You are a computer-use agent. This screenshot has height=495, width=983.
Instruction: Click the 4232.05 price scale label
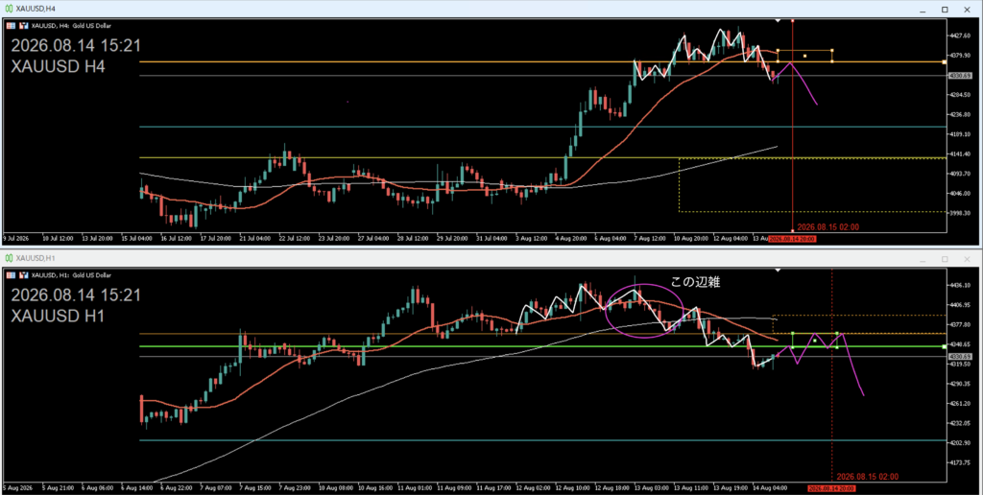tap(960, 423)
